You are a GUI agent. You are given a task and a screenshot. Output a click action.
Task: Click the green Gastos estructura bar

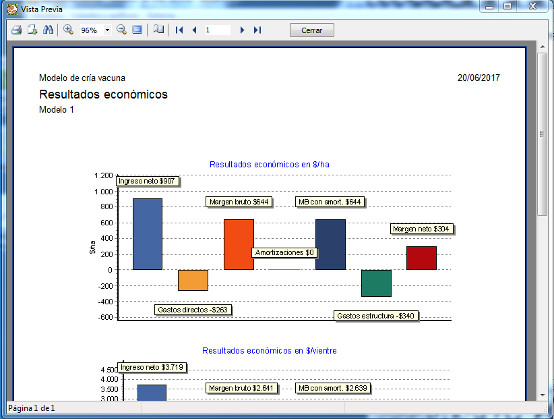point(376,283)
